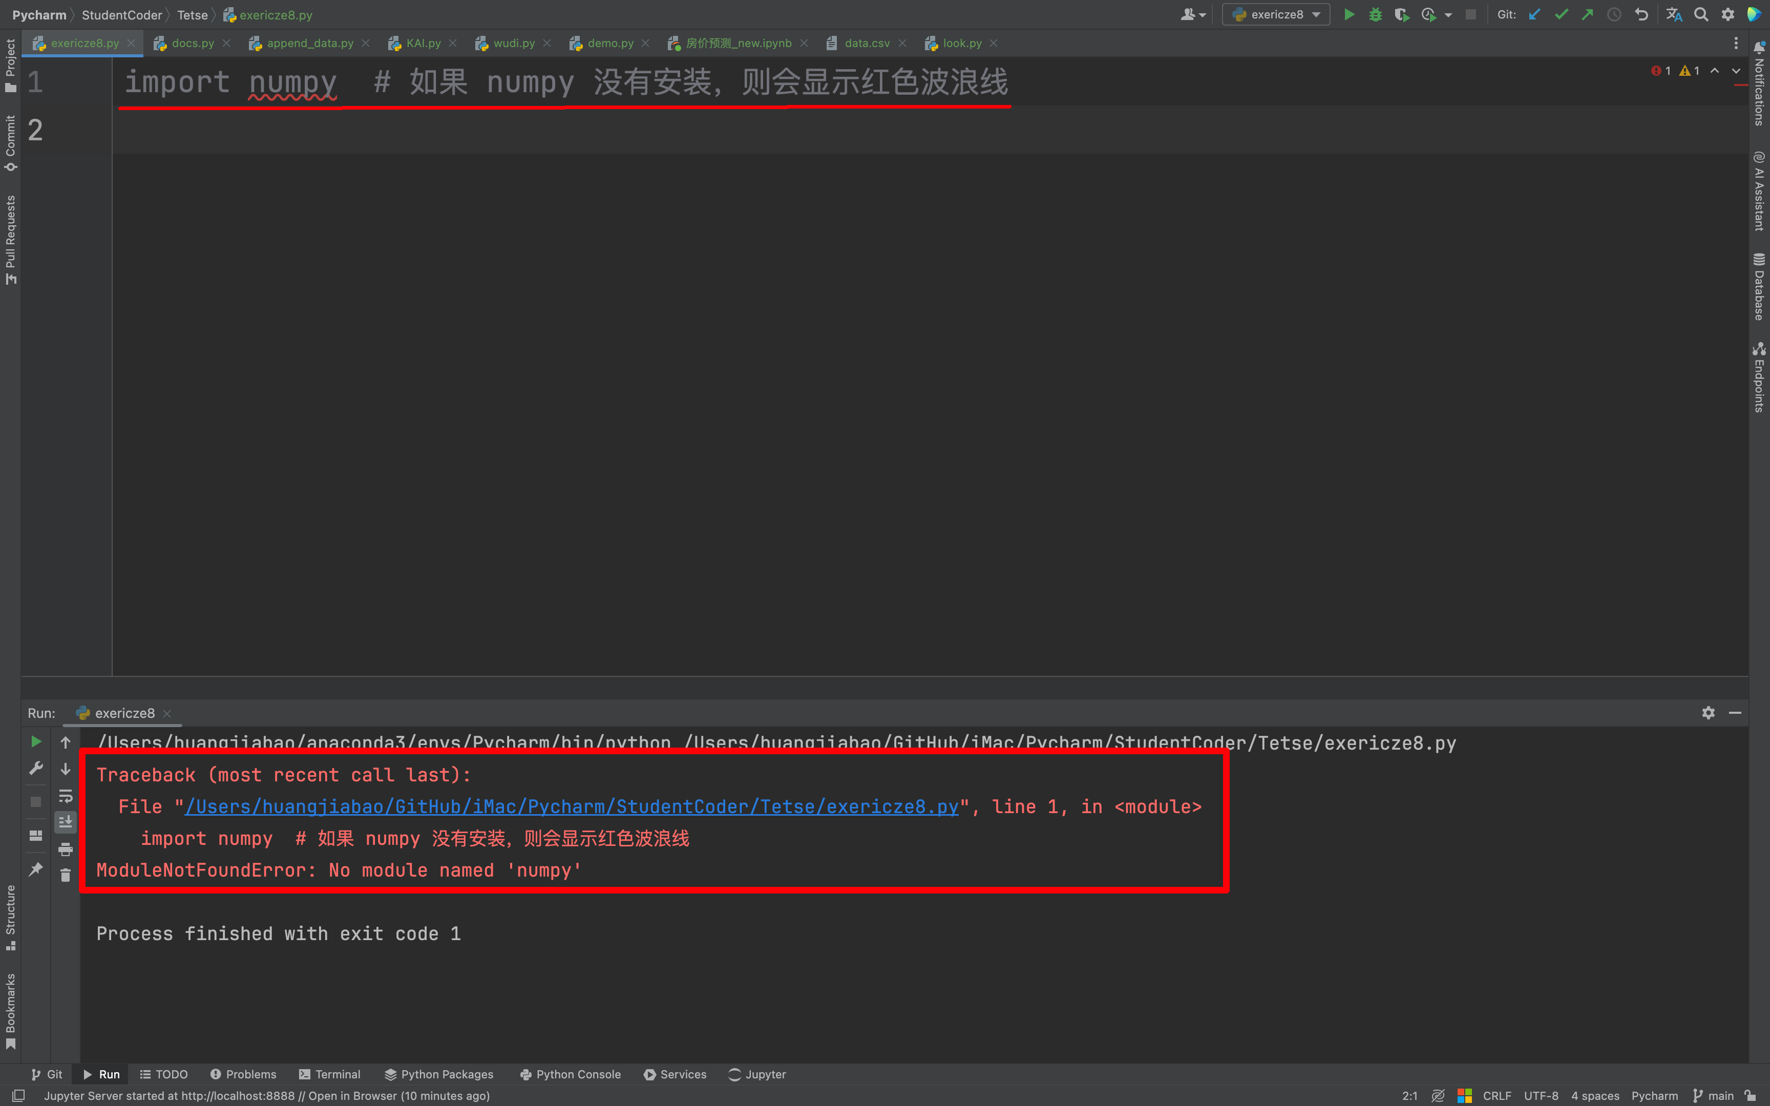The height and width of the screenshot is (1106, 1770).
Task: Open the Pycharm interpreter selector in status bar
Action: point(1654,1096)
